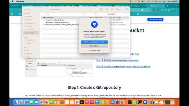189x106 pixels.
Task: Expand browser tab search chevron
Action: pyautogui.click(x=177, y=6)
